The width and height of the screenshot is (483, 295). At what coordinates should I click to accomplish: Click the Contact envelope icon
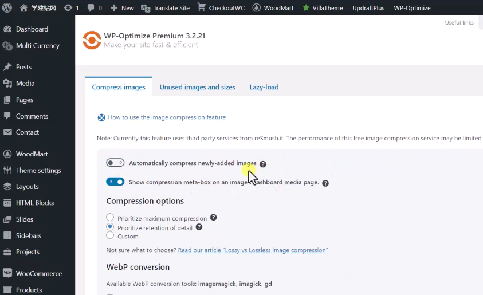coord(7,132)
